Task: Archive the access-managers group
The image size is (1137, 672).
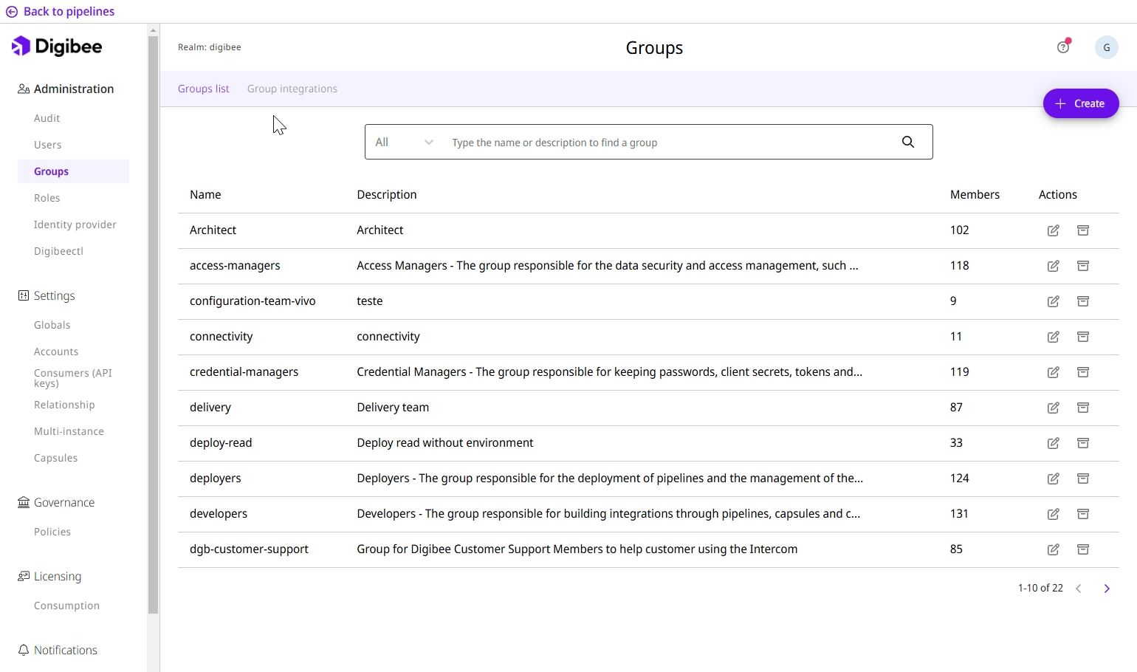Action: (1082, 266)
